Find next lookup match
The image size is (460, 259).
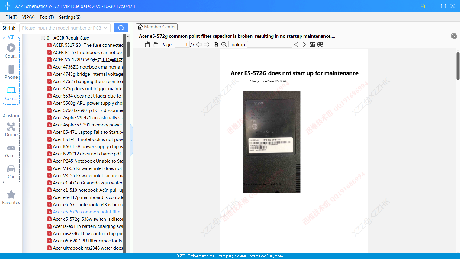tap(304, 45)
